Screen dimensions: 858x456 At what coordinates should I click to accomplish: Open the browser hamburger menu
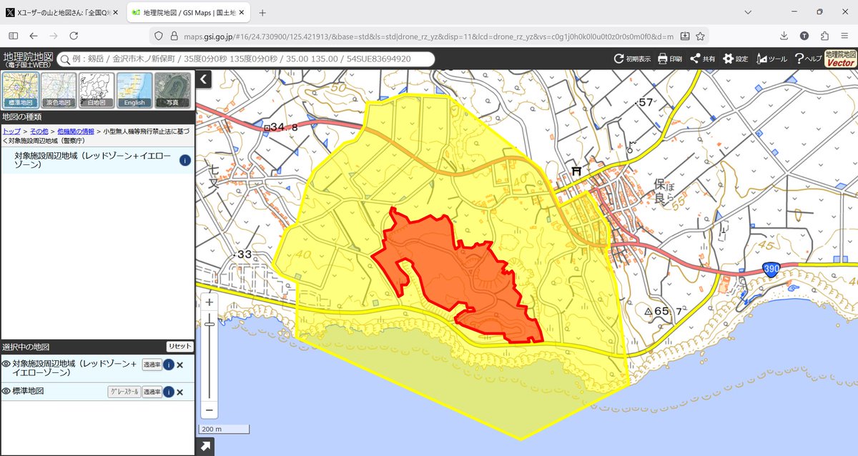point(844,36)
